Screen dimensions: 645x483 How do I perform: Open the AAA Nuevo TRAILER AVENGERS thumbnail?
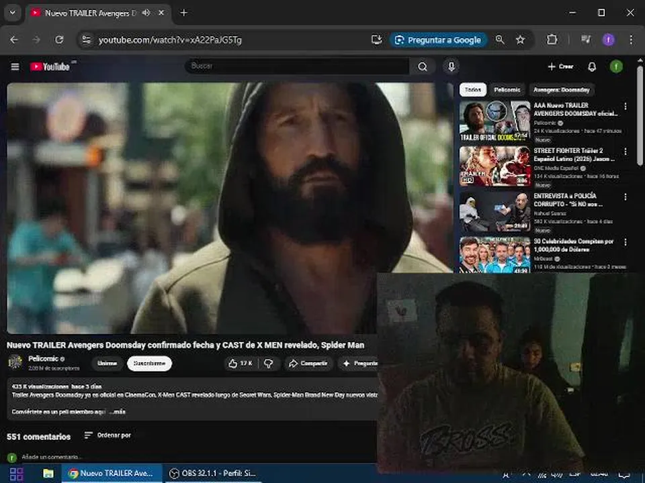pos(494,121)
